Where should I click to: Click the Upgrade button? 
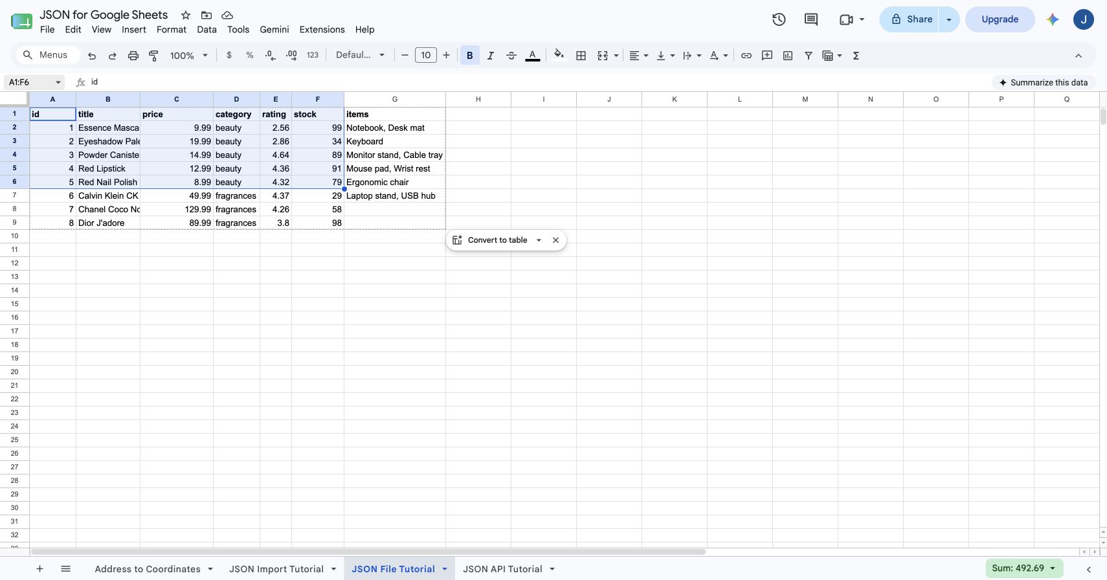(x=1000, y=19)
